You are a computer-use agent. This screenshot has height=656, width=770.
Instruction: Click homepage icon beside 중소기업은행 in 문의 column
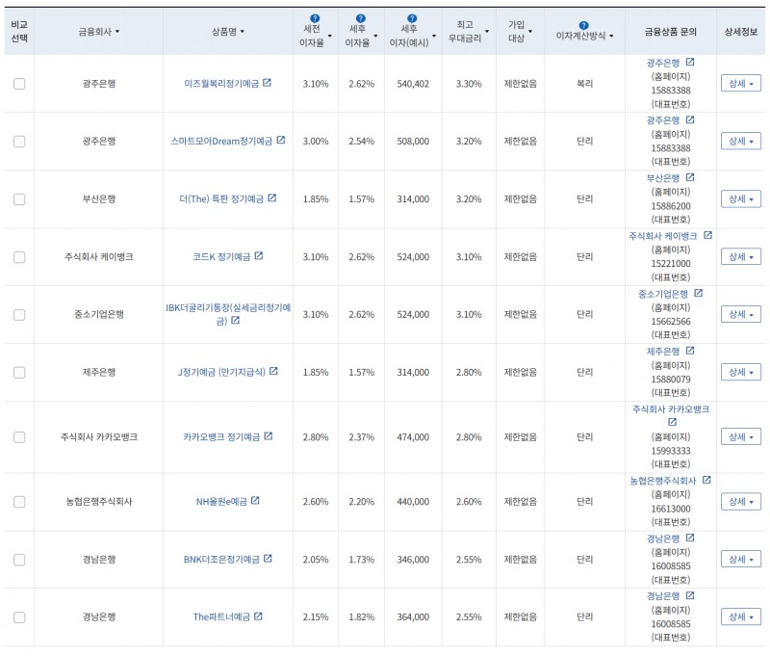(699, 294)
